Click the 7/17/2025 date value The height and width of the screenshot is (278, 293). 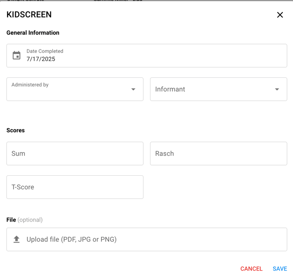pyautogui.click(x=41, y=59)
